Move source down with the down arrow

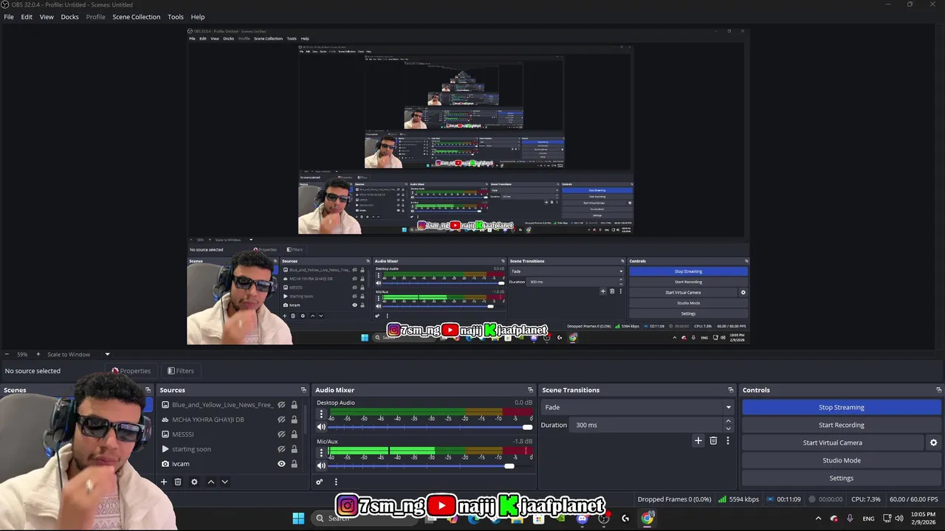coord(224,482)
